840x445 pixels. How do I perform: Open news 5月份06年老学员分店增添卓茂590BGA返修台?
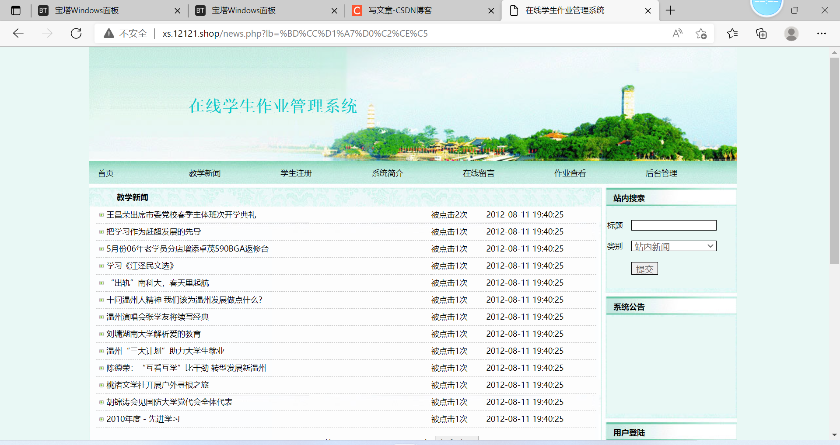click(187, 249)
